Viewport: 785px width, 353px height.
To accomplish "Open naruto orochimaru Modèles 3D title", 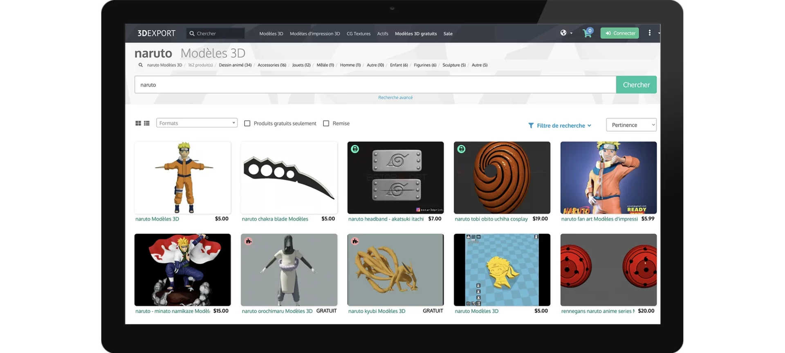I will click(277, 311).
